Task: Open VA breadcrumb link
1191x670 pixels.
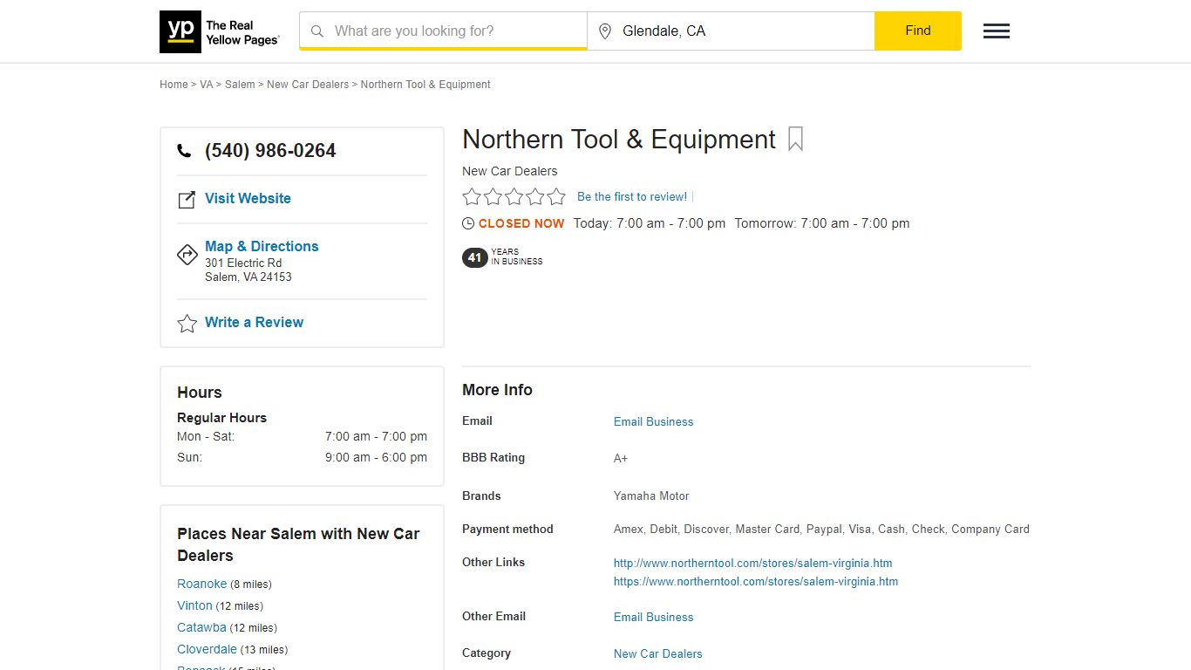Action: click(x=206, y=85)
